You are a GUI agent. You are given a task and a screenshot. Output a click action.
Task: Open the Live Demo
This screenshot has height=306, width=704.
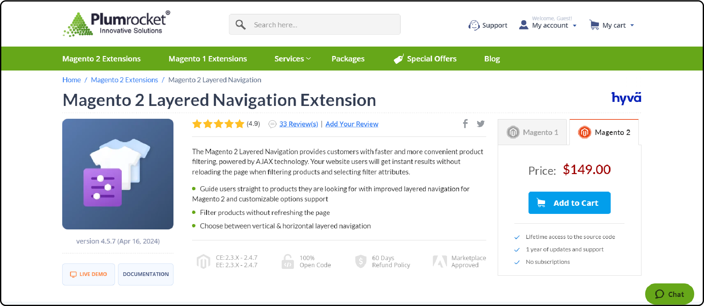click(89, 274)
